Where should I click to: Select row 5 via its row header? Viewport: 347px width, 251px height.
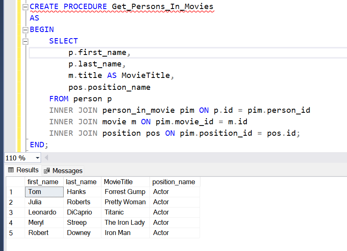tap(15, 233)
